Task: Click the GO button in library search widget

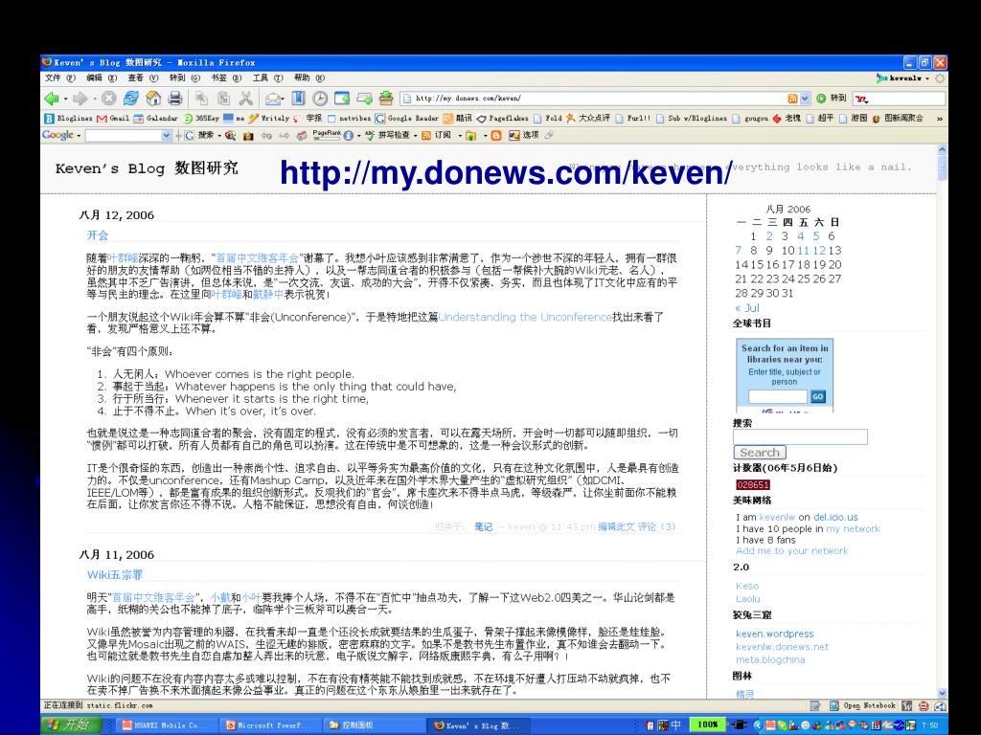Action: click(818, 396)
